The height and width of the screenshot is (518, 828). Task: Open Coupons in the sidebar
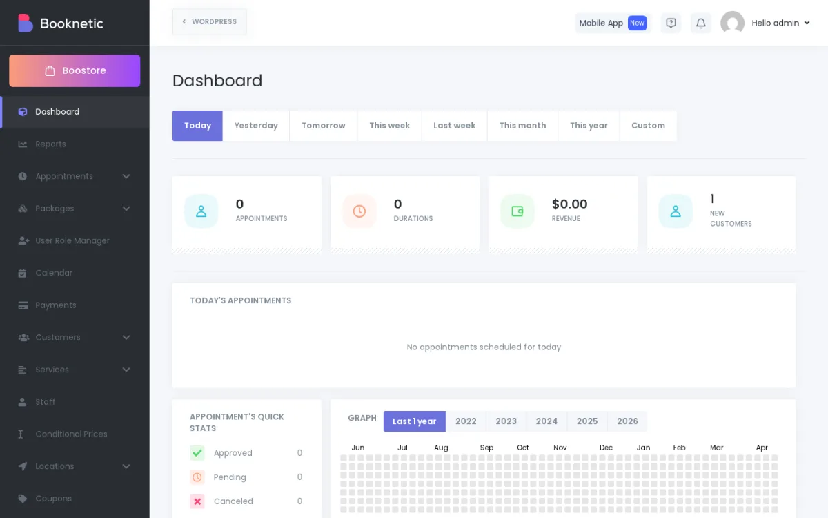point(75,499)
